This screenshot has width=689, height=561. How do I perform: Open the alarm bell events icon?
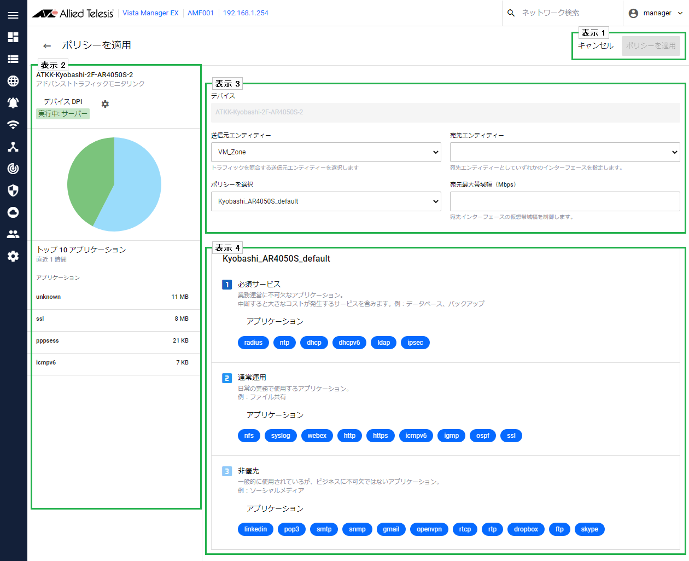coord(13,103)
